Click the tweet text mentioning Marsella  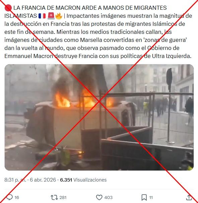(x=96, y=40)
